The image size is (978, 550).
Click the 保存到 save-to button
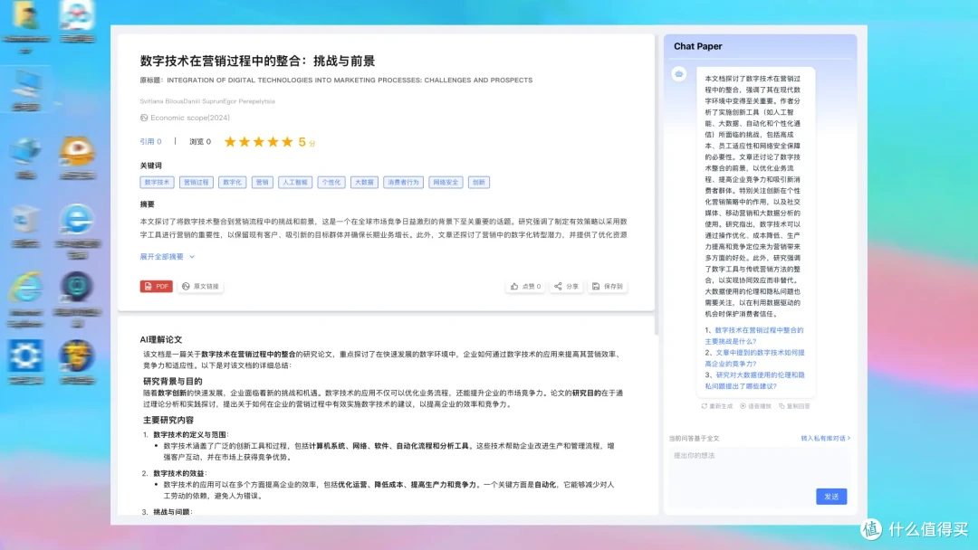pyautogui.click(x=607, y=287)
